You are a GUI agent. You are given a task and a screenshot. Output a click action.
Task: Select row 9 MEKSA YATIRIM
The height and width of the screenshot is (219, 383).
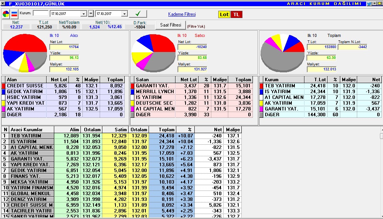point(121,182)
